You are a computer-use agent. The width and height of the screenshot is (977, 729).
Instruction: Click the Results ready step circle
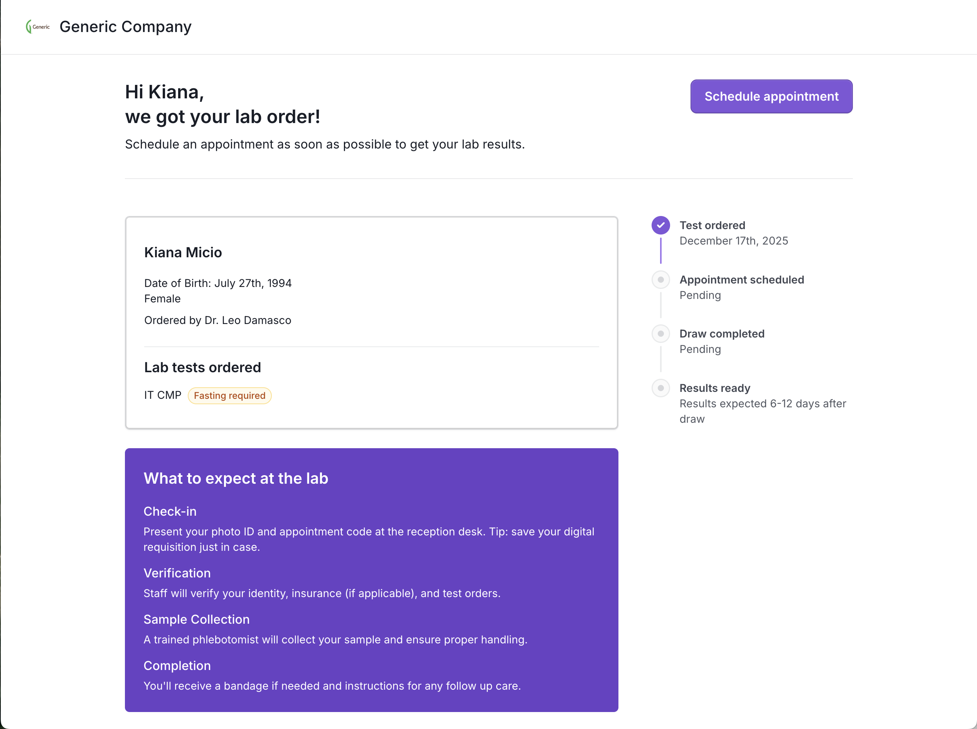[660, 388]
